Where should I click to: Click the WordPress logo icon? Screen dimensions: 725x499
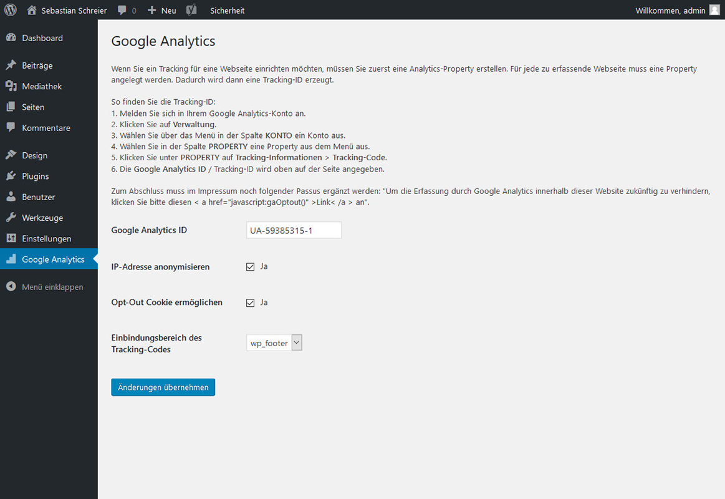click(11, 10)
